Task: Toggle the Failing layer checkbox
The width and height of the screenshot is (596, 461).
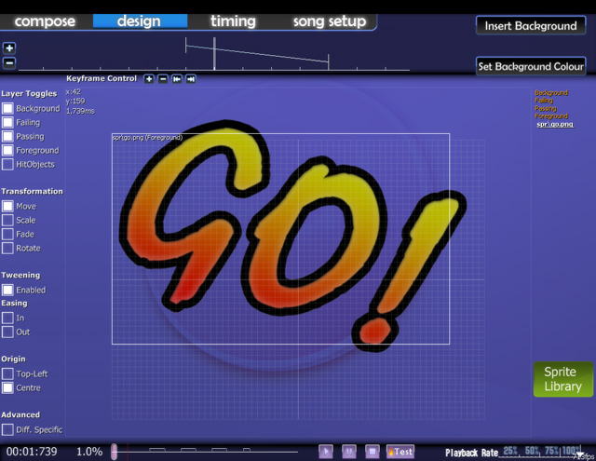Action: click(7, 122)
